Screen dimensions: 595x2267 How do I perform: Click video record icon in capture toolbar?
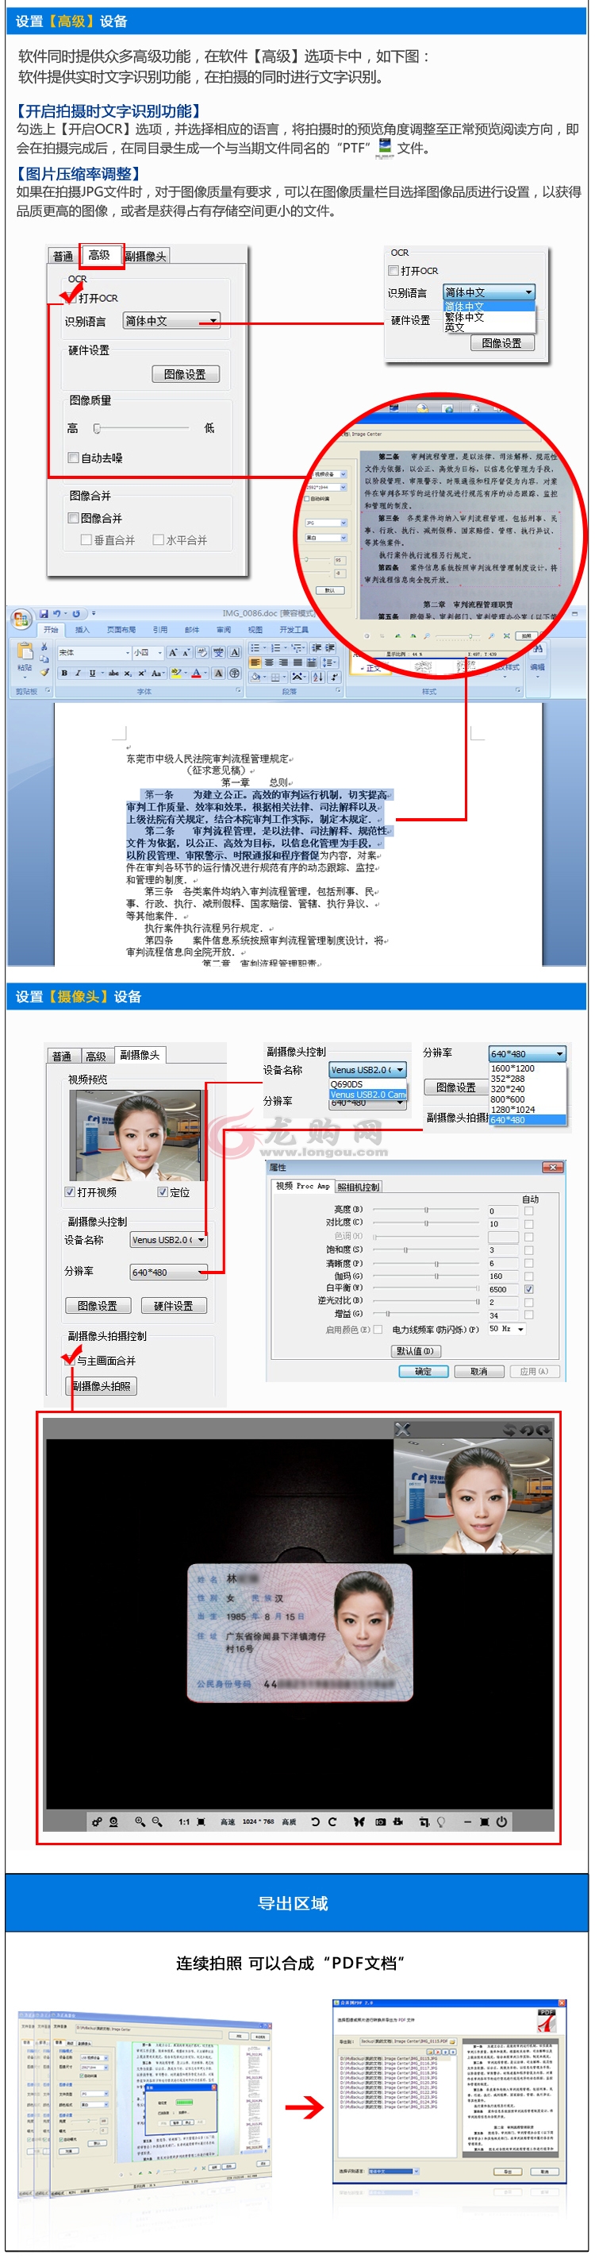click(398, 1821)
